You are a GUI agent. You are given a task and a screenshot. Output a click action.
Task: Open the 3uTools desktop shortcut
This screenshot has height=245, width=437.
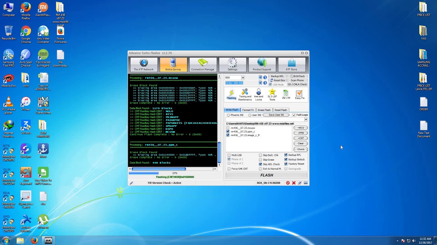pyautogui.click(x=26, y=128)
